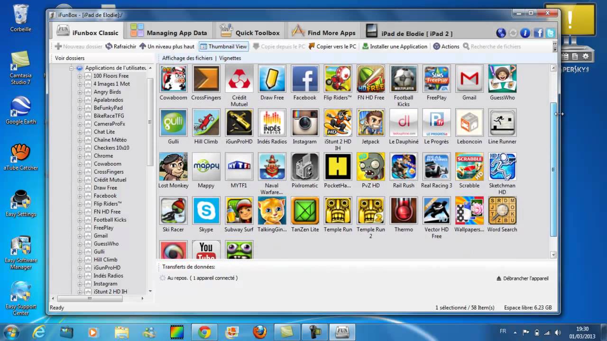Select the Mappy app icon
The image size is (607, 341).
coord(206,167)
